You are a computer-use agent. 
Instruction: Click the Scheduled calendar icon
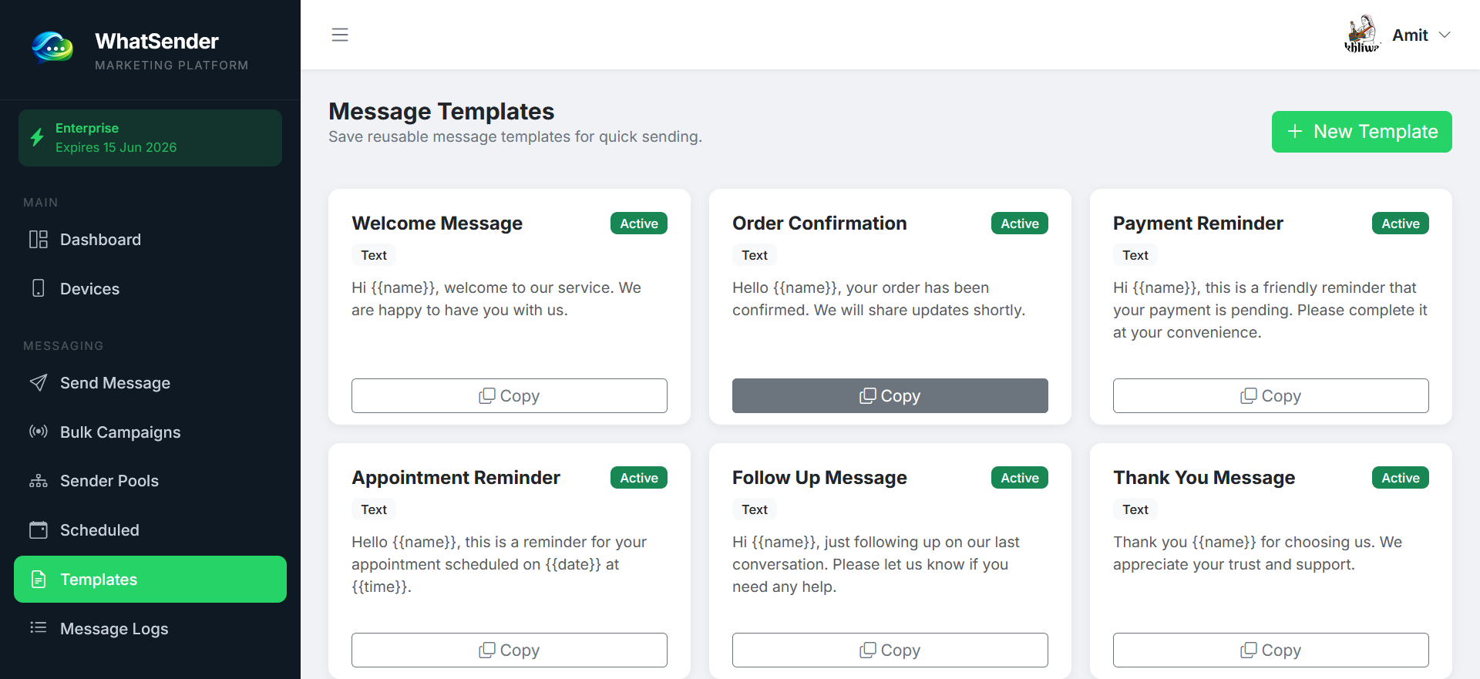[39, 530]
